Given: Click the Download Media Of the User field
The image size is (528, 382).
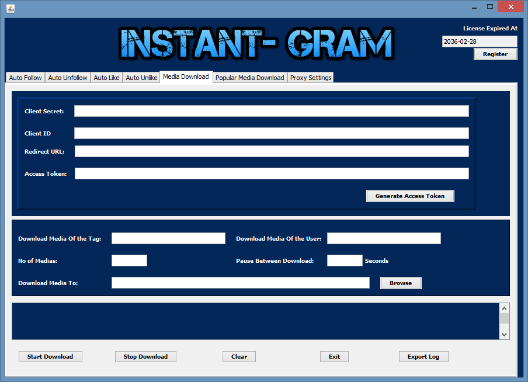Looking at the screenshot, I should pos(384,238).
